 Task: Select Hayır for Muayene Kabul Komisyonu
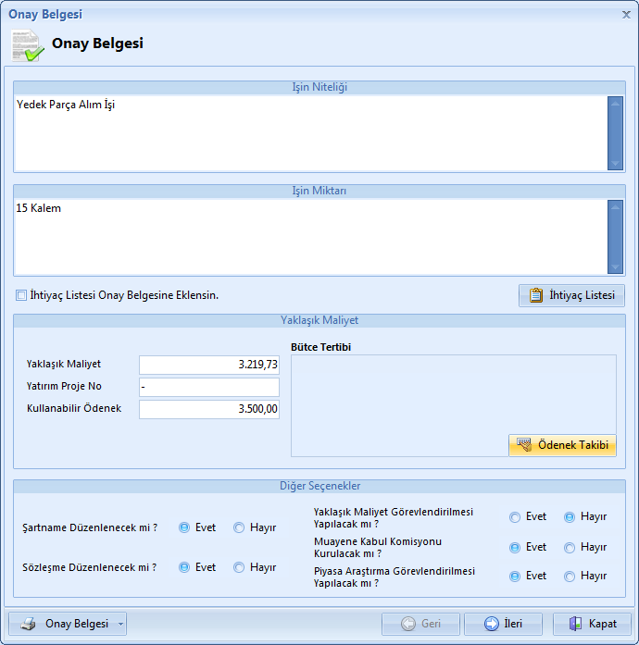(570, 548)
